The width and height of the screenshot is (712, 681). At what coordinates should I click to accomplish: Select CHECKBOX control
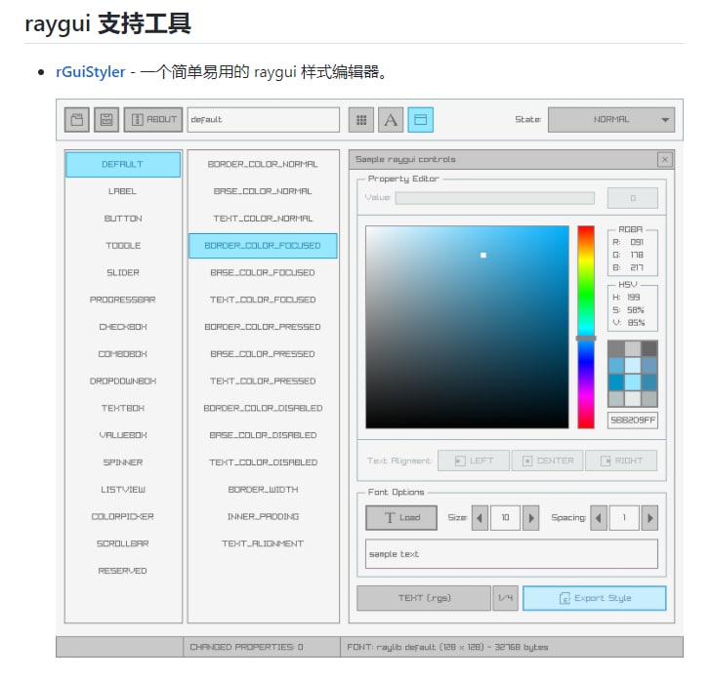123,327
